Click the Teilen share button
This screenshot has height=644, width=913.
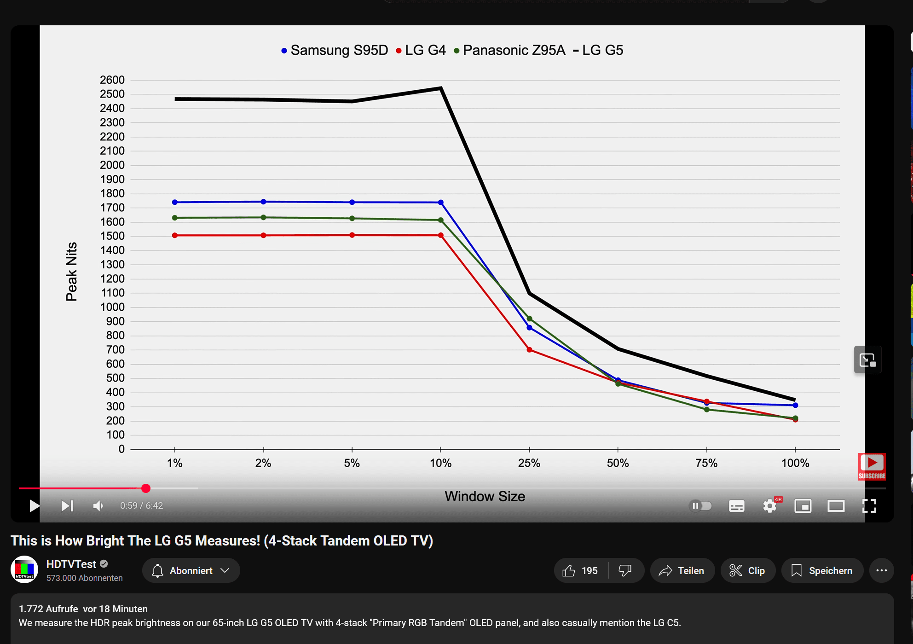click(682, 571)
